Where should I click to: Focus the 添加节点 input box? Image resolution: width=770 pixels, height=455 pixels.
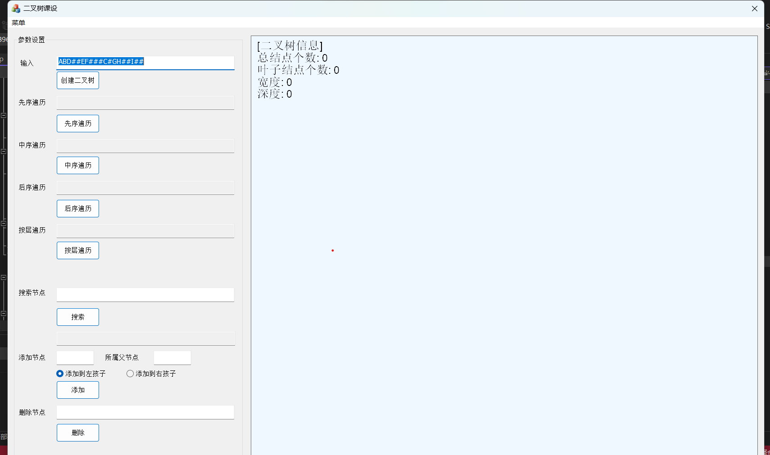tap(75, 358)
